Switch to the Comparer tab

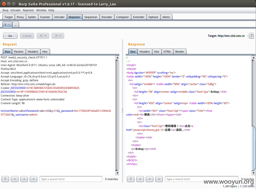coord(122,17)
